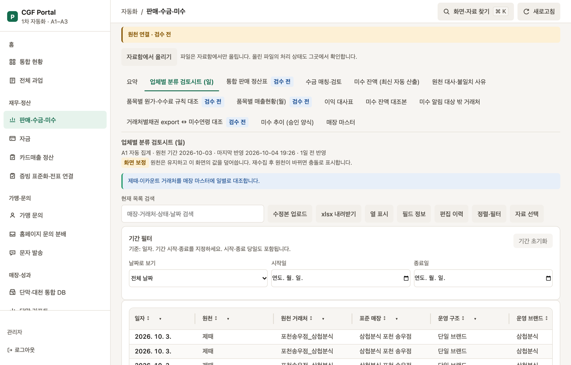Sort by 원천 column arrows

point(216,318)
